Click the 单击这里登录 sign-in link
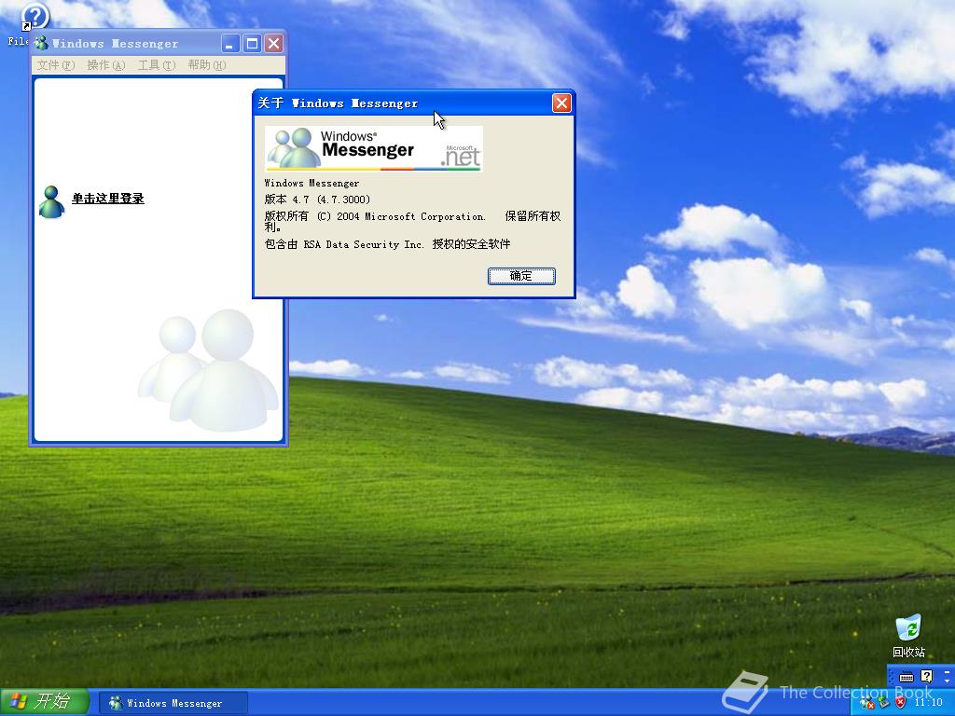The image size is (955, 716). [108, 199]
